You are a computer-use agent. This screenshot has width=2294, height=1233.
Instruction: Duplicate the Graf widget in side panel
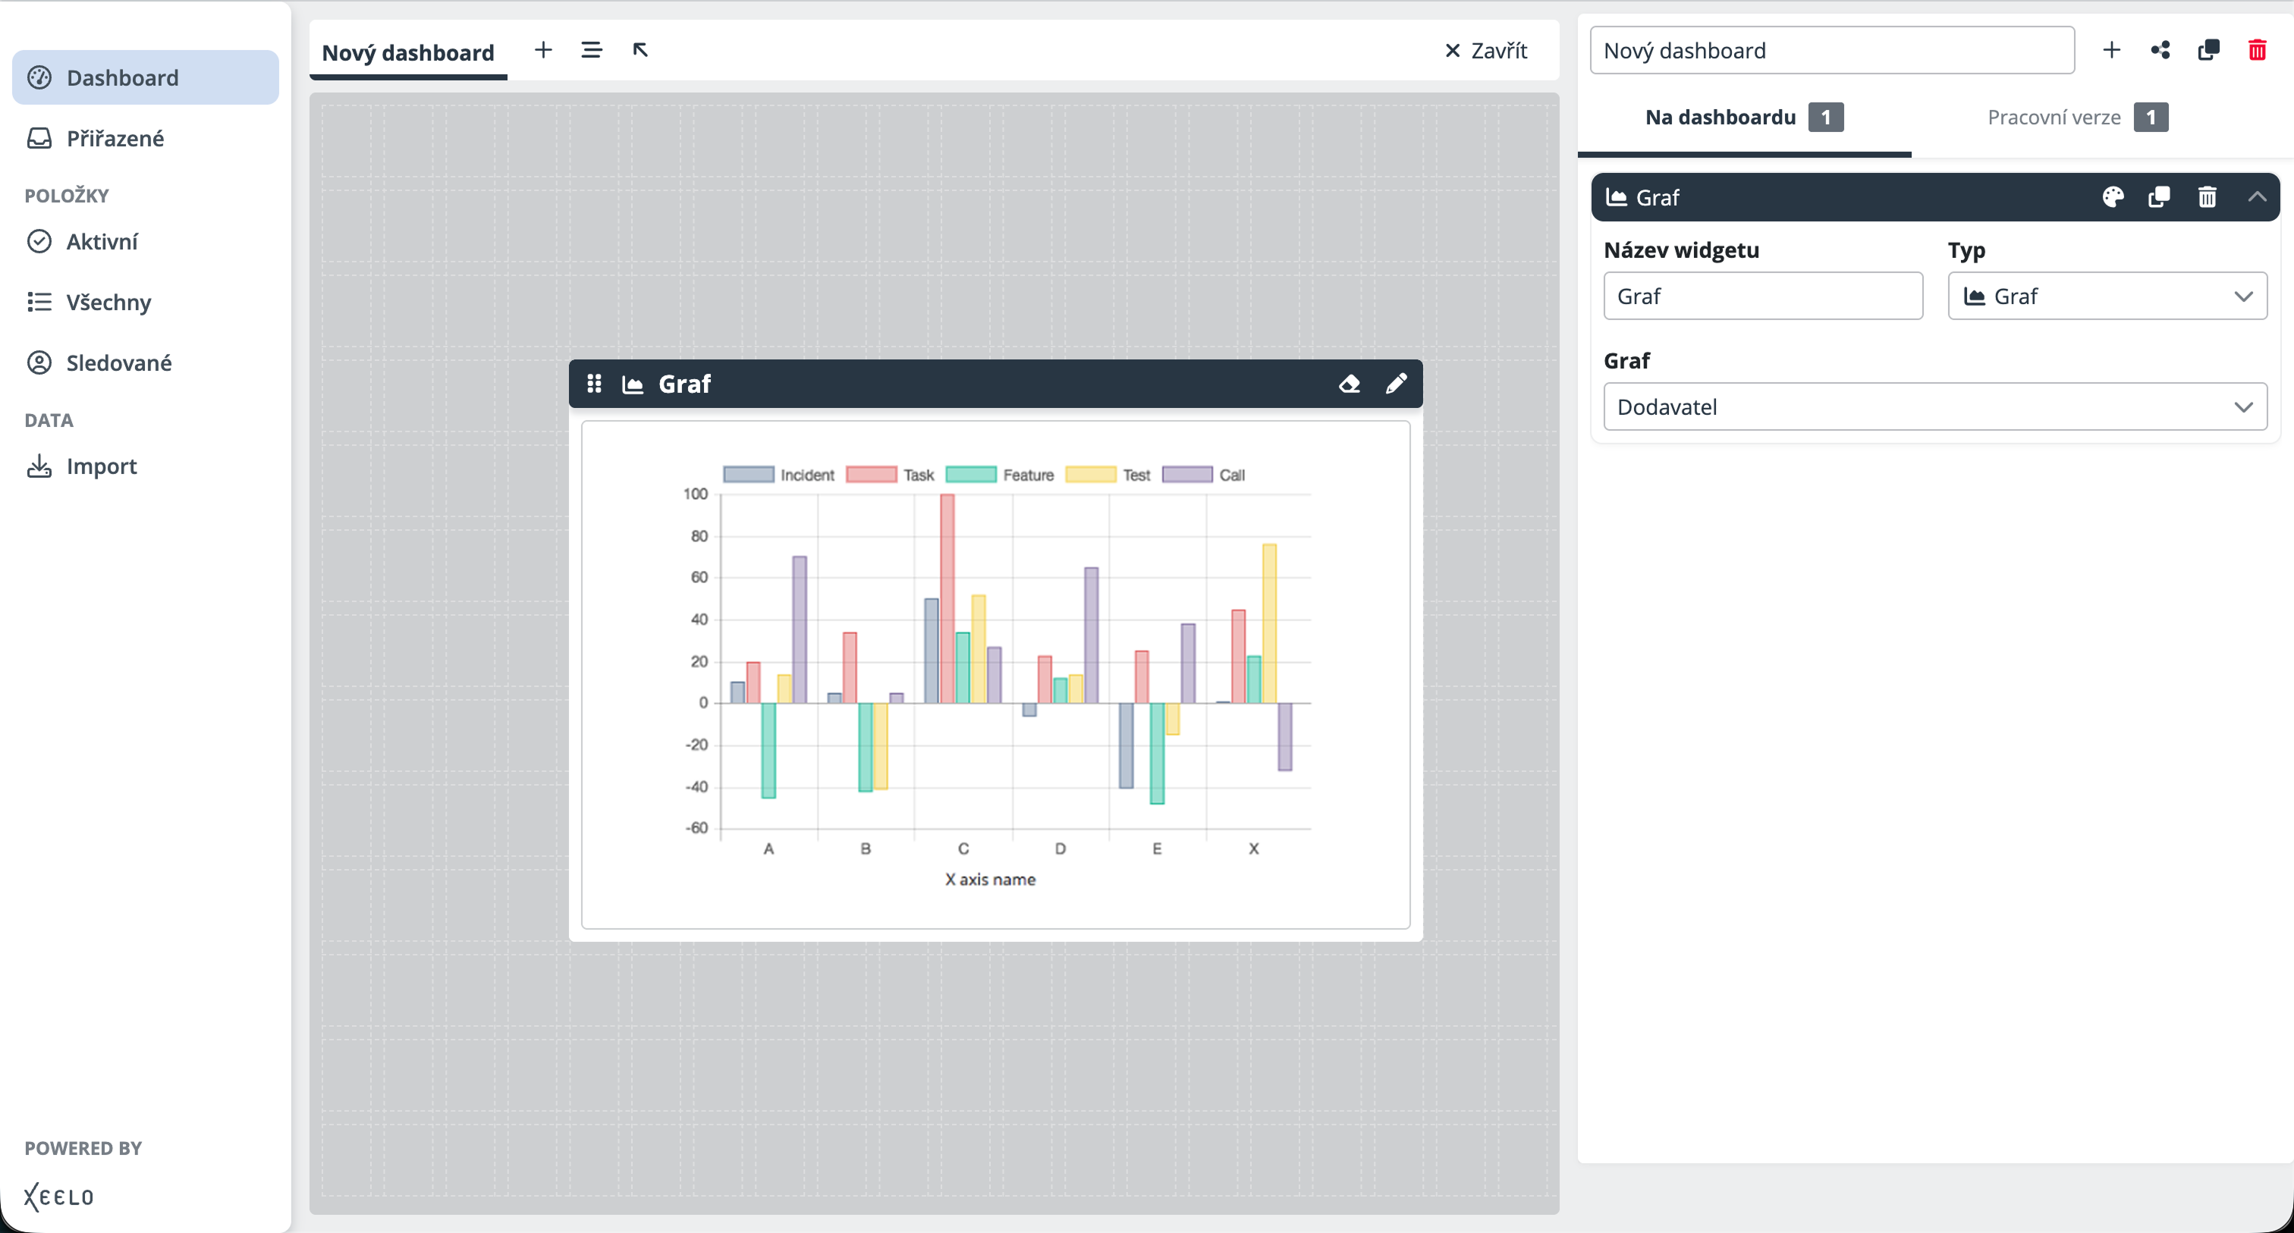(x=2159, y=196)
